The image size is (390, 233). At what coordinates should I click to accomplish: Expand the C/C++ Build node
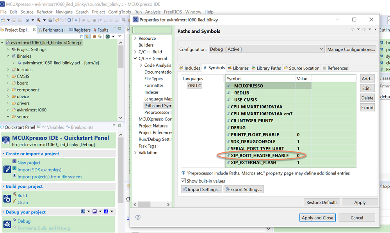[135, 51]
